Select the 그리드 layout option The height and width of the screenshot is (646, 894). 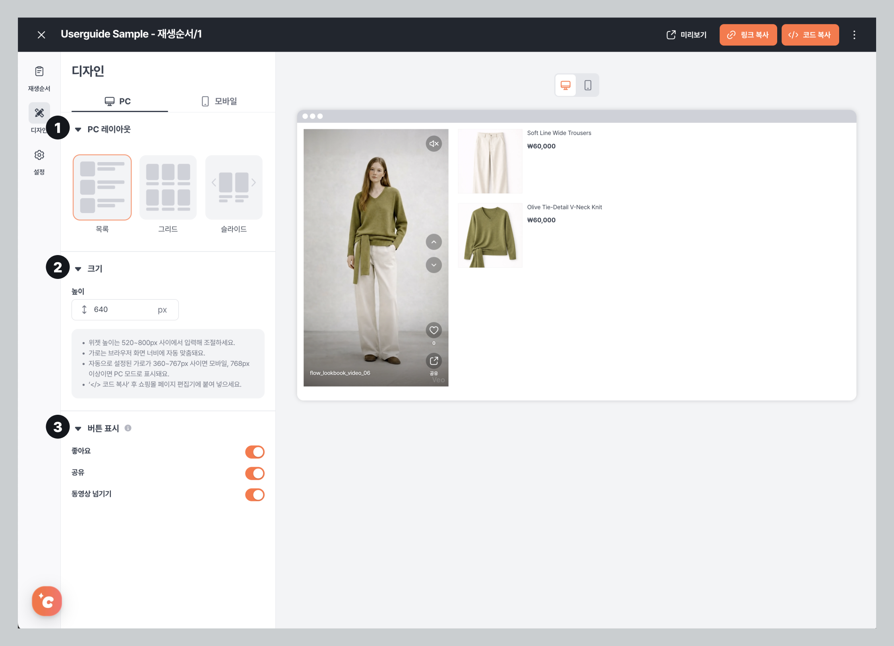[168, 188]
